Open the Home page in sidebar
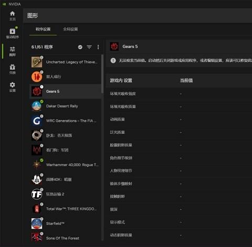 pyautogui.click(x=12, y=16)
